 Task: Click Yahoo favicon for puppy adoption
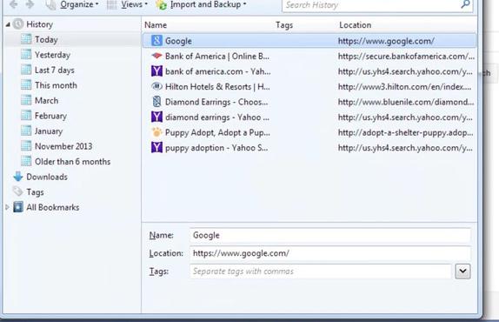[156, 147]
